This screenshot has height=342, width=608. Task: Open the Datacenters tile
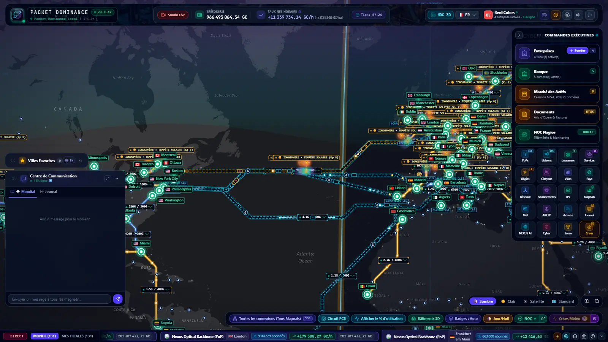(568, 156)
